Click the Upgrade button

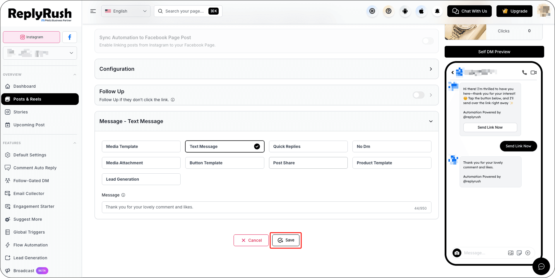pyautogui.click(x=514, y=11)
